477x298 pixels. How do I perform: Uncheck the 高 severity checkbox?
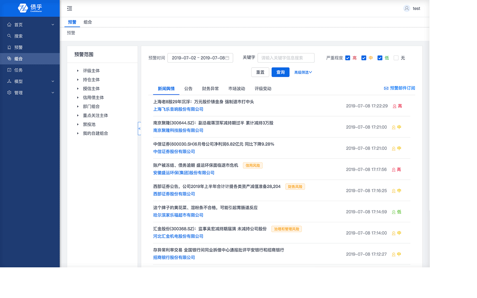pyautogui.click(x=348, y=58)
